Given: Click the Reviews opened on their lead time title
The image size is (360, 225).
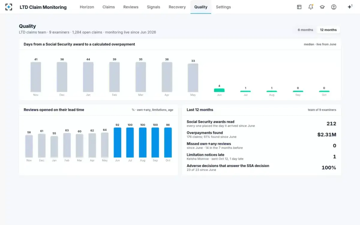Looking at the screenshot, I should (54, 110).
